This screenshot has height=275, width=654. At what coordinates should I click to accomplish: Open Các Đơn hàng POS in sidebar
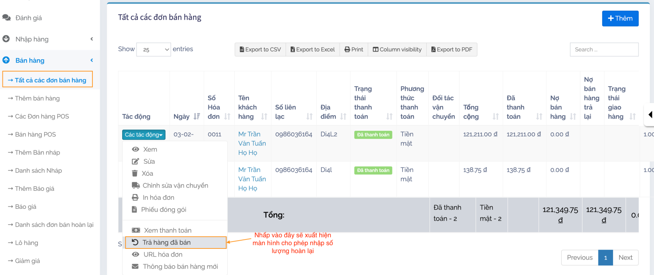pyautogui.click(x=42, y=116)
